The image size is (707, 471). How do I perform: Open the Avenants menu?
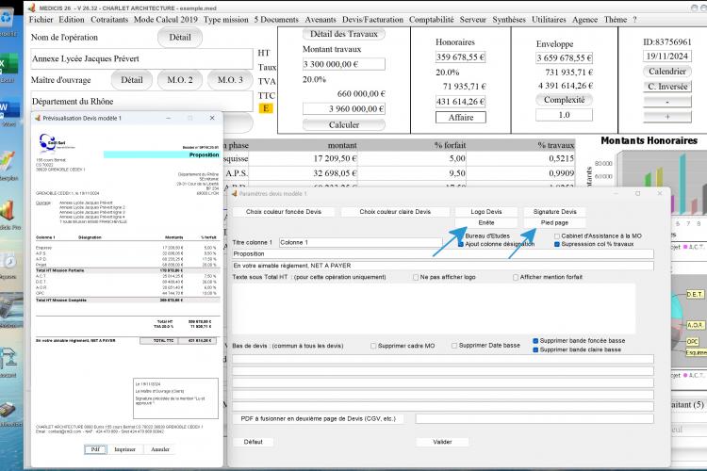(321, 20)
